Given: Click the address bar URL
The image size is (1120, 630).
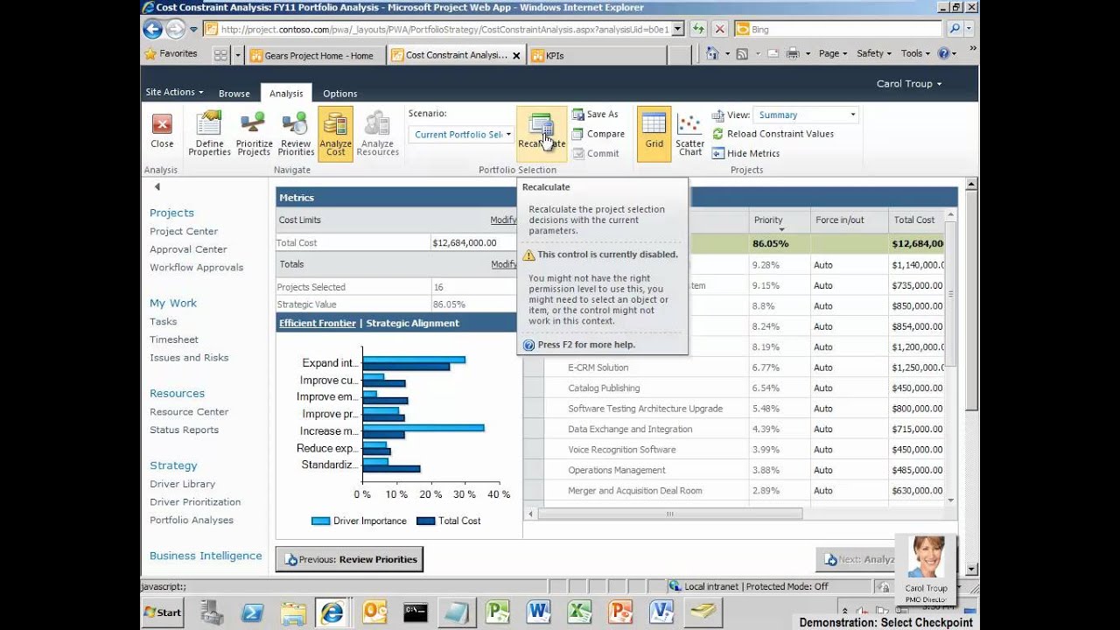Looking at the screenshot, I should [444, 29].
